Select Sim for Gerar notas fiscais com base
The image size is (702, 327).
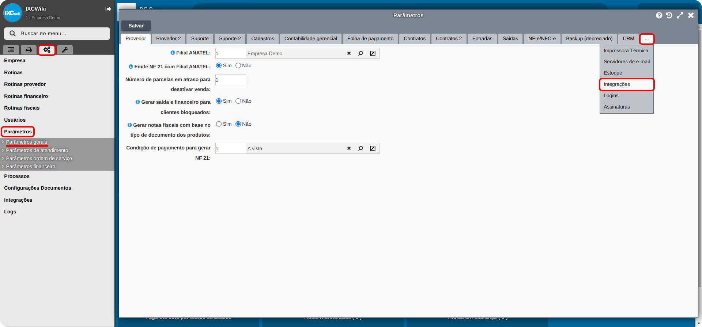[x=219, y=124]
